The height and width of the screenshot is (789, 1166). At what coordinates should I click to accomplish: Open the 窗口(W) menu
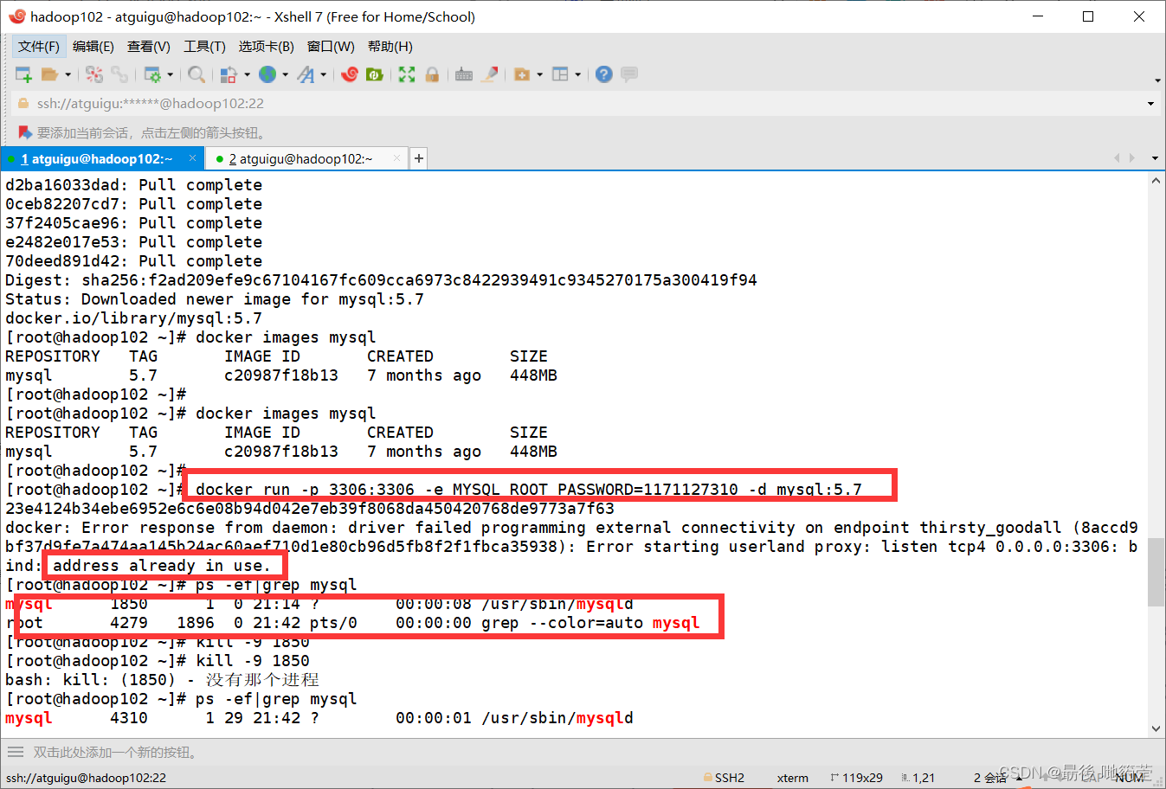click(331, 47)
